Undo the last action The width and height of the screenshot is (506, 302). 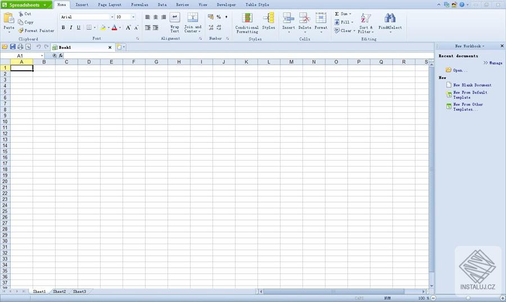coord(38,47)
